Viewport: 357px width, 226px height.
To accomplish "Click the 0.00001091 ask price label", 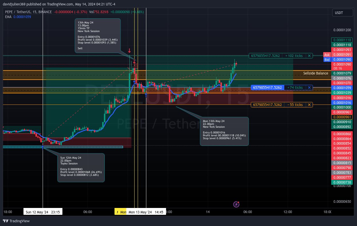I will click(x=342, y=55).
